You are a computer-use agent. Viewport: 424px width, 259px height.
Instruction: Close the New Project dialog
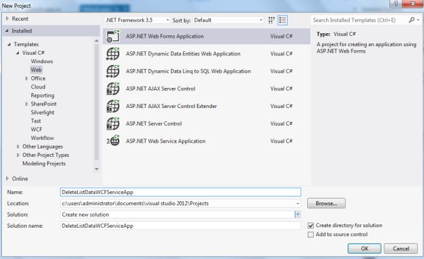click(413, 4)
